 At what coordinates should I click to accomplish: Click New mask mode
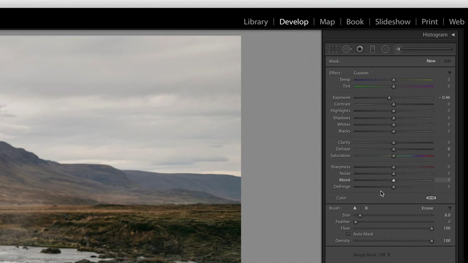[431, 61]
